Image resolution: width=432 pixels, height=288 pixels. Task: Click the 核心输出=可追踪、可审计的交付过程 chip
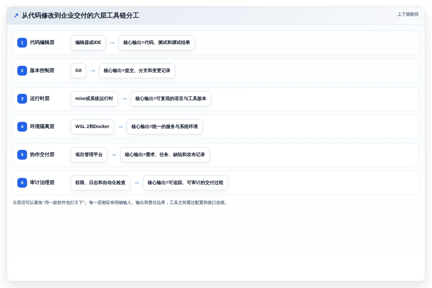(186, 183)
